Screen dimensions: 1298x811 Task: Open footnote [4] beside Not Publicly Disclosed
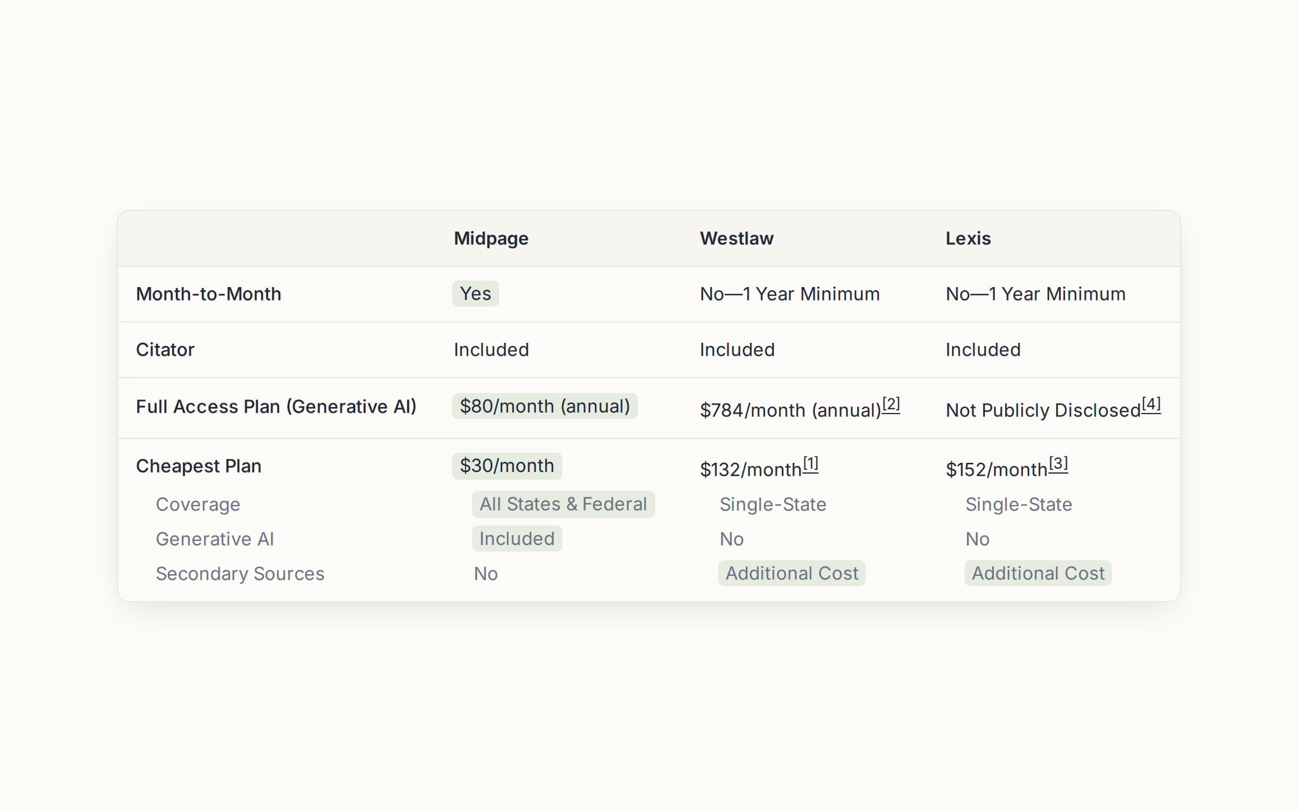(1151, 404)
